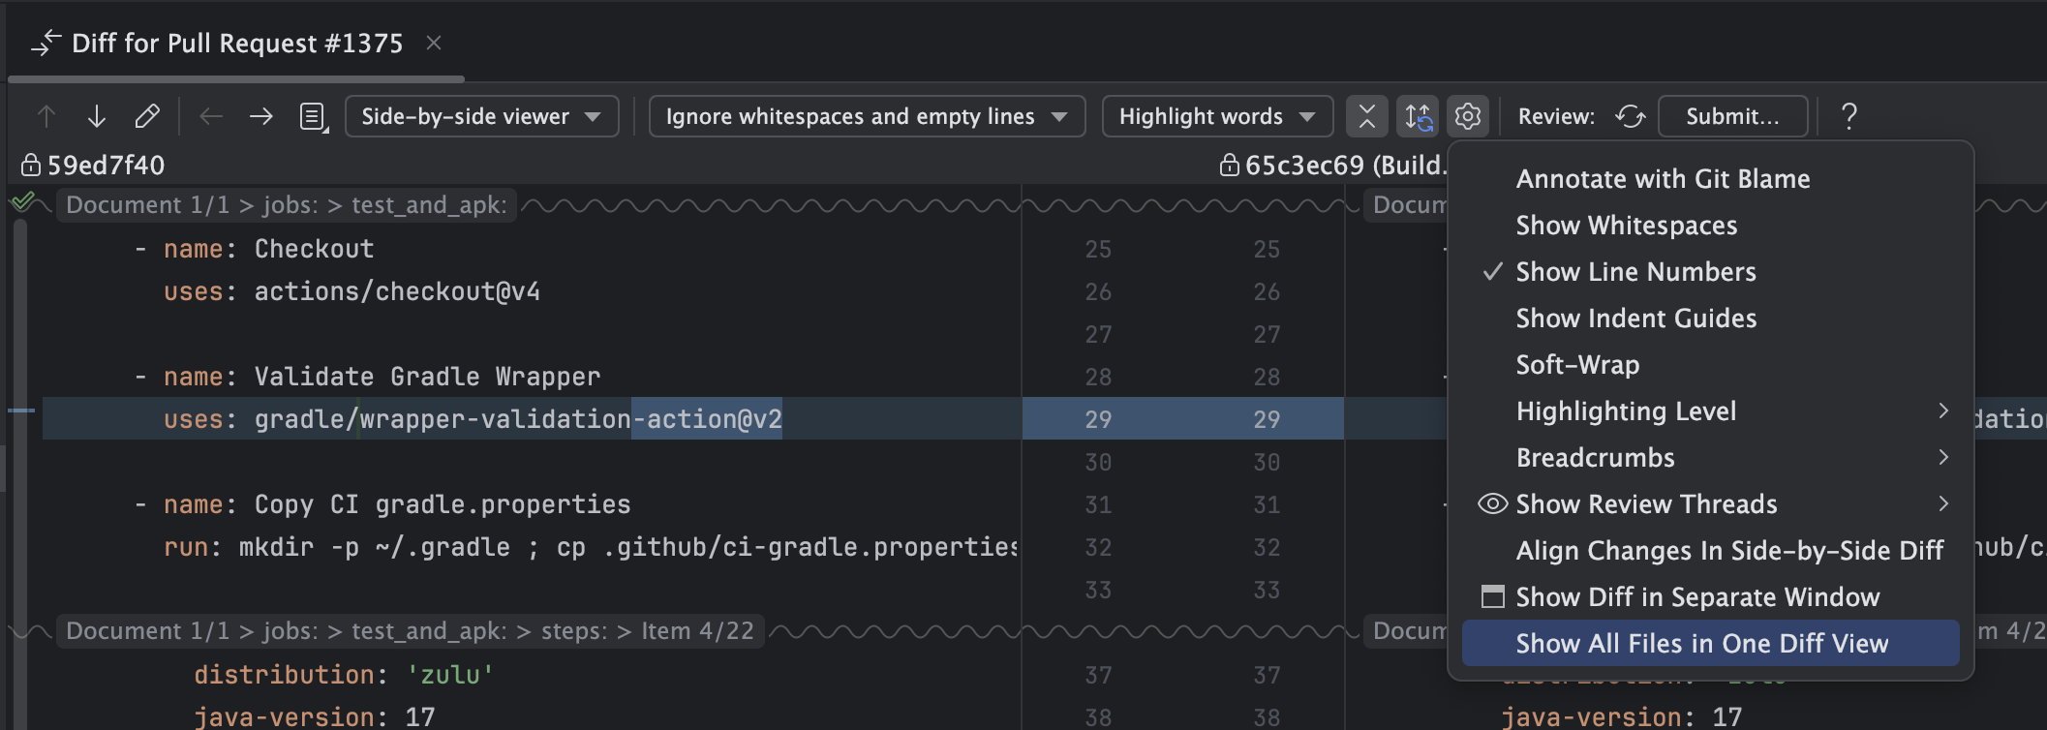The height and width of the screenshot is (730, 2047).
Task: Select the Diff for Pull Request #1375 tab
Action: 236,44
